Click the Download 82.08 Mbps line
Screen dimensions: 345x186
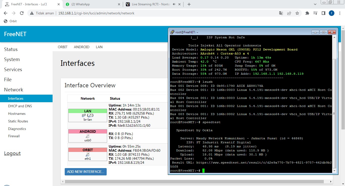(x=222, y=150)
